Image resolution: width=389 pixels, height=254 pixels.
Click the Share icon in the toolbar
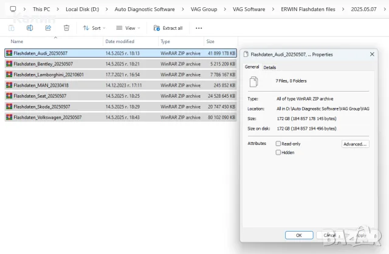pyautogui.click(x=48, y=28)
